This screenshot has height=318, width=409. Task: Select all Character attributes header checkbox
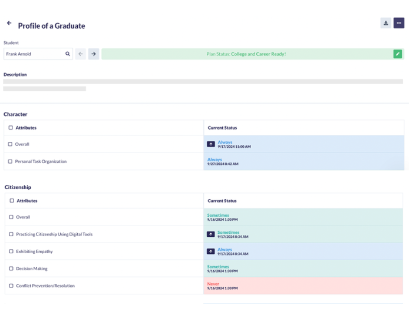click(11, 128)
